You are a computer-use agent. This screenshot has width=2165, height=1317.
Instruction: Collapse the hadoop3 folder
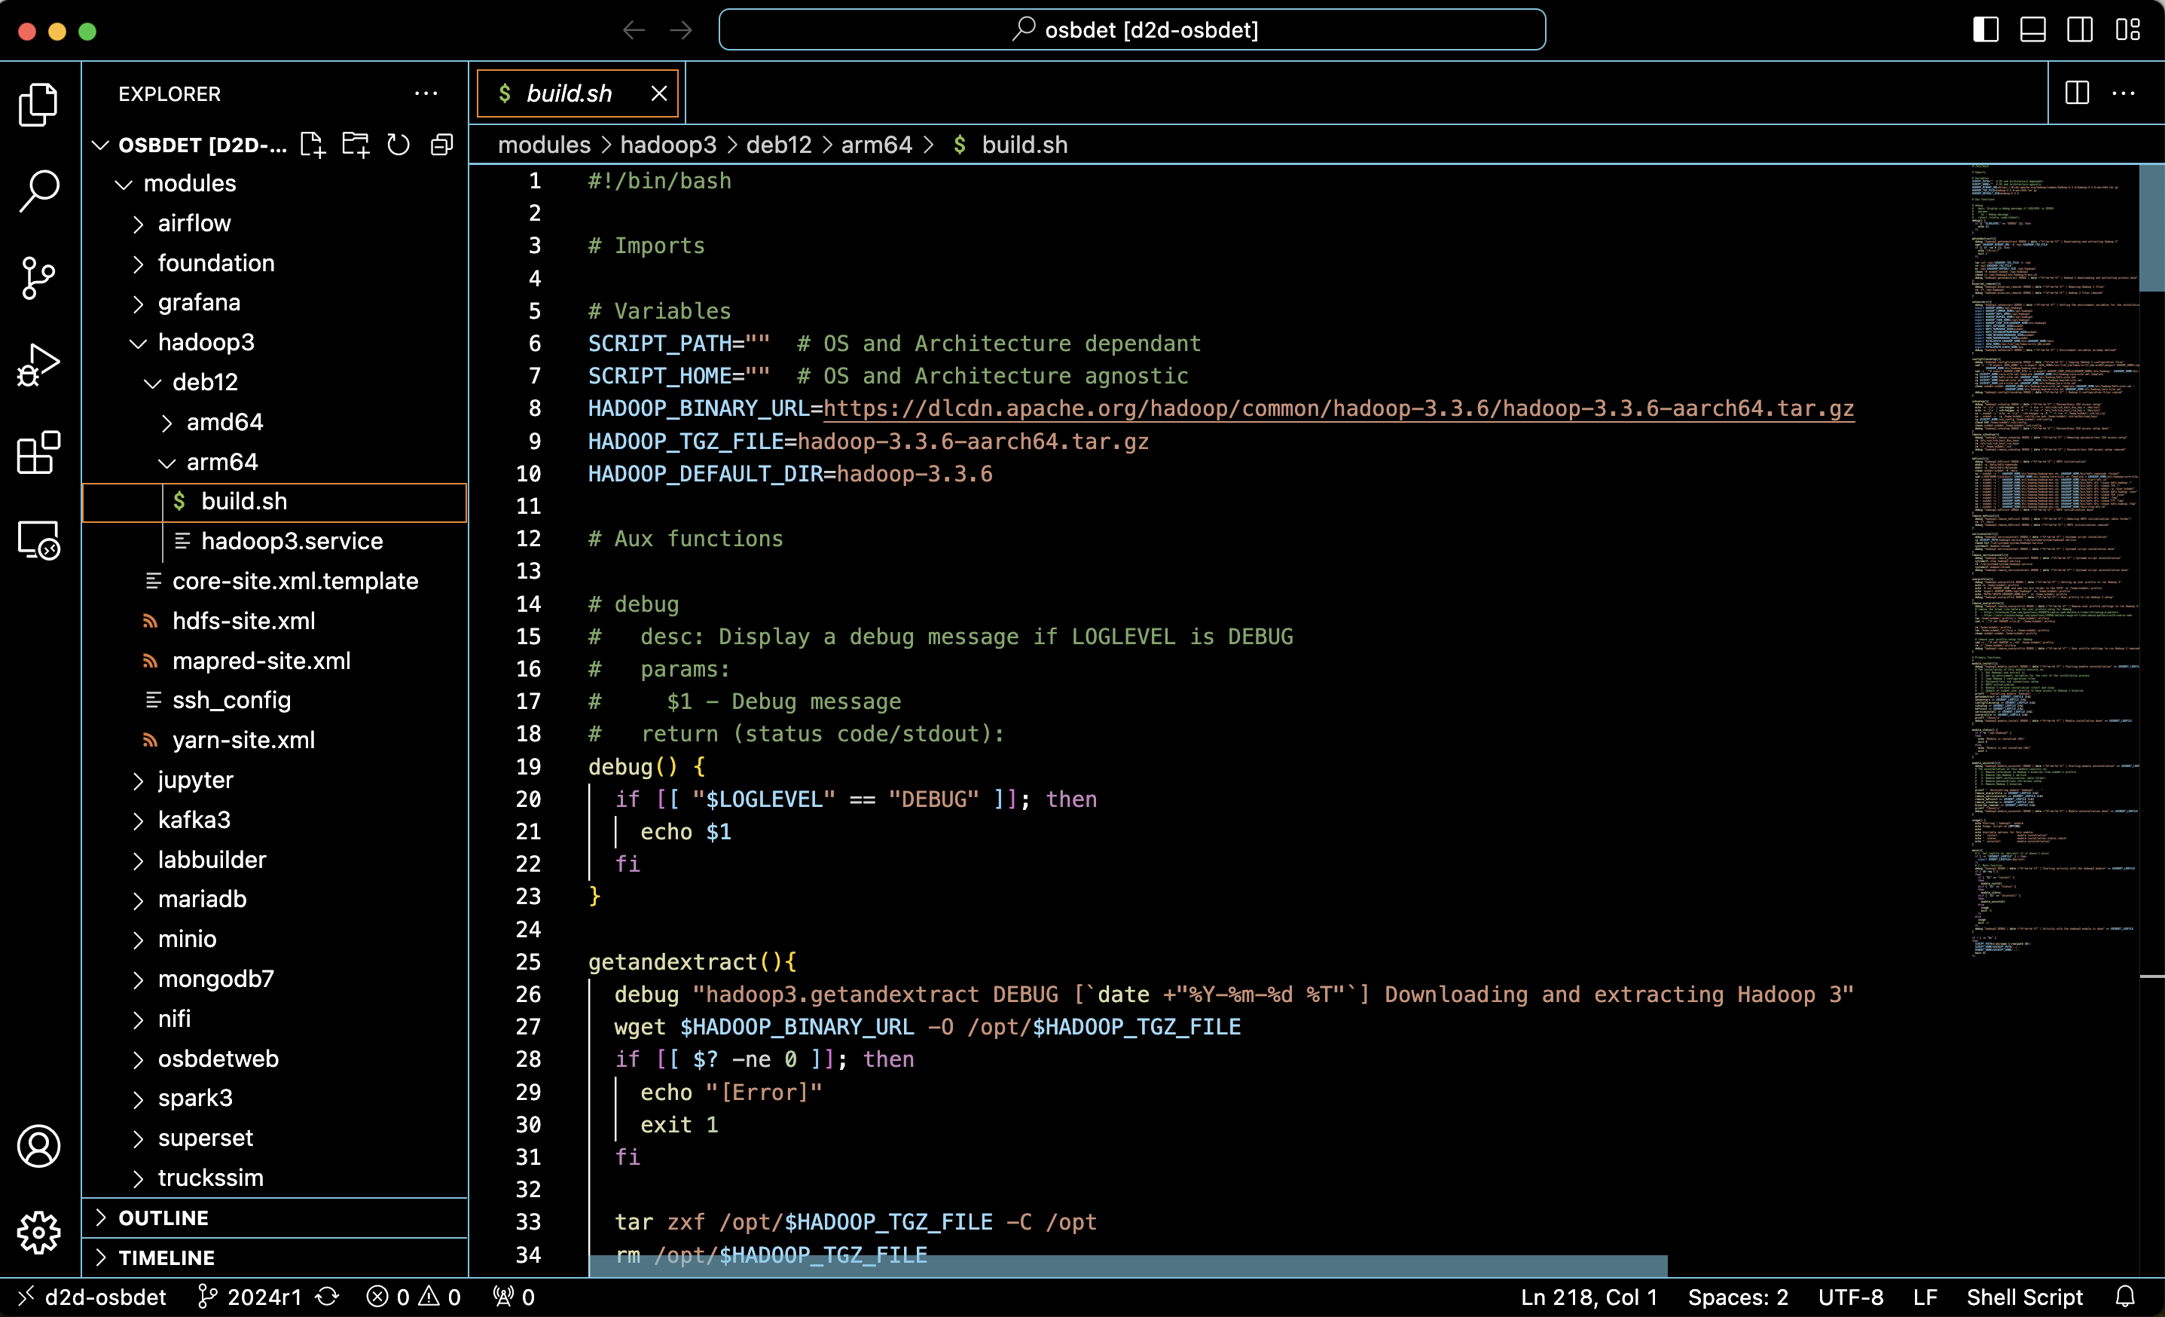[206, 343]
